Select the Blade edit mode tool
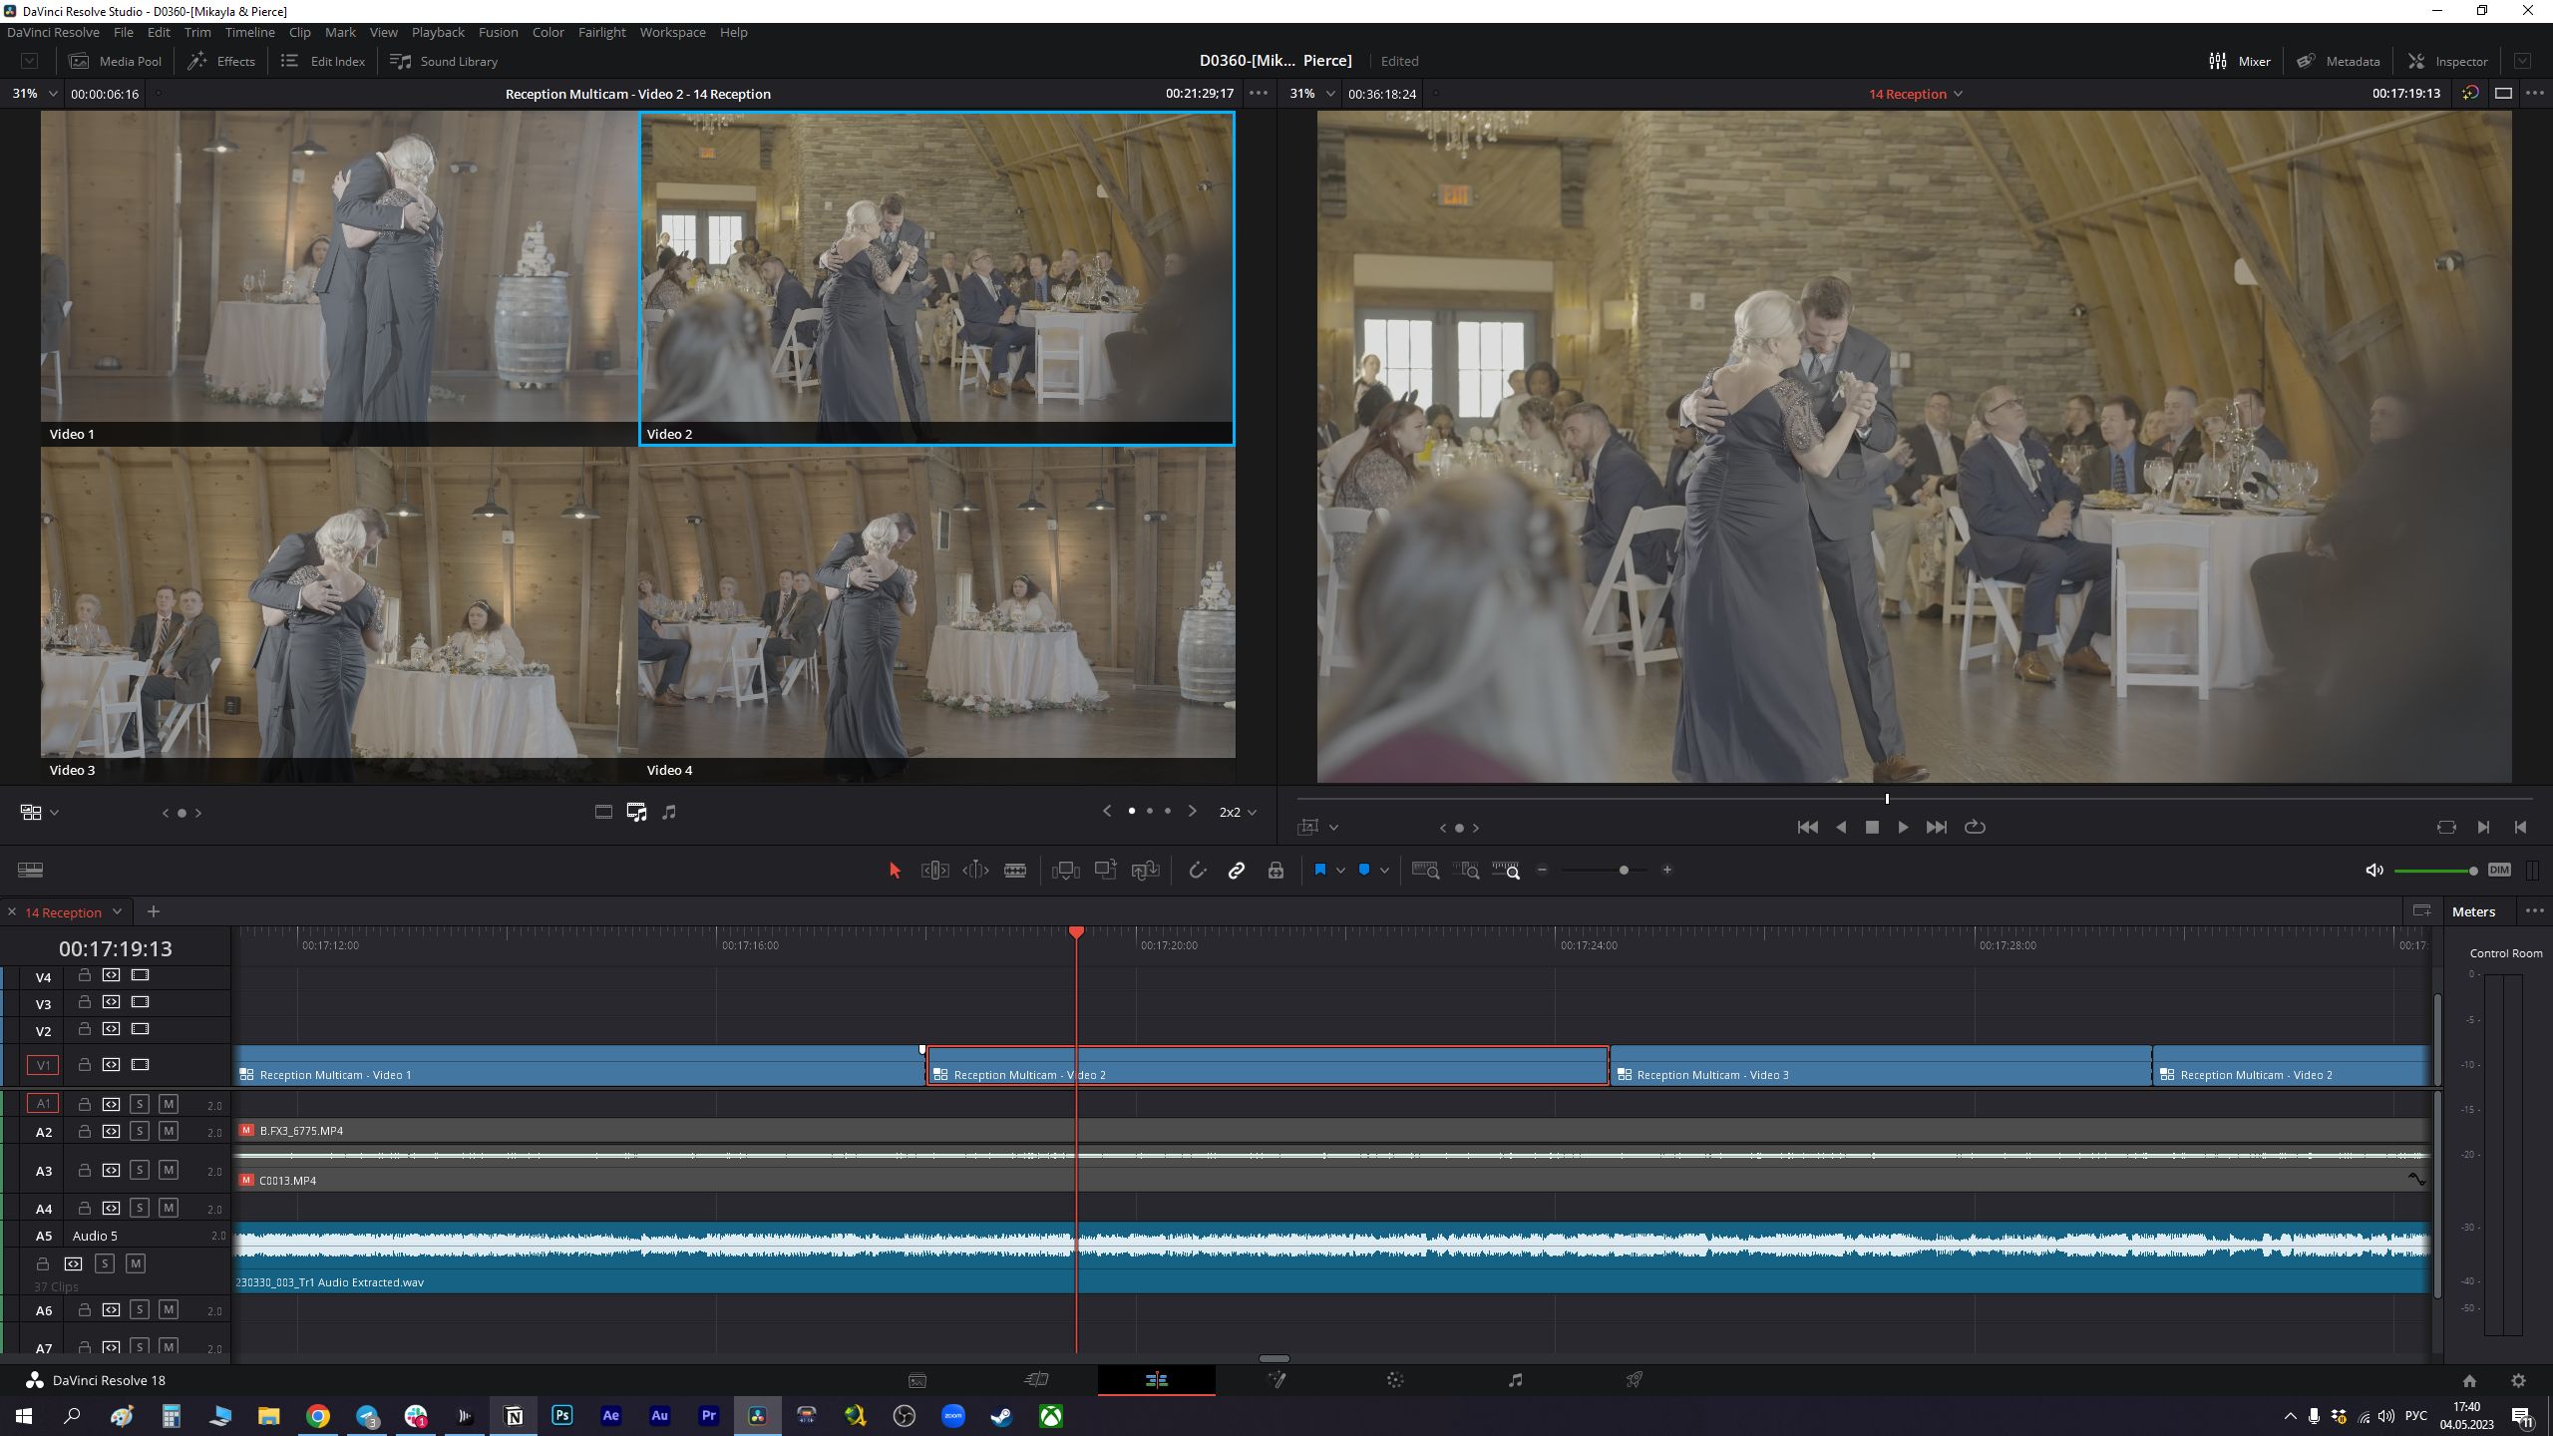 click(1014, 870)
